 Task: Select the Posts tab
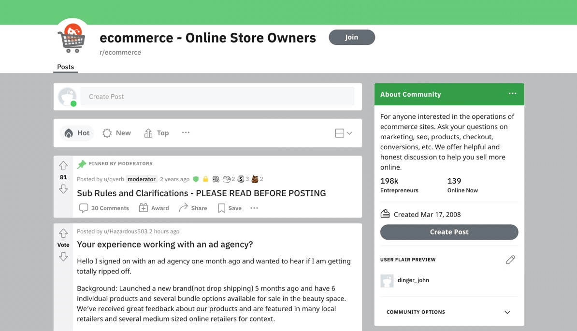tap(65, 67)
